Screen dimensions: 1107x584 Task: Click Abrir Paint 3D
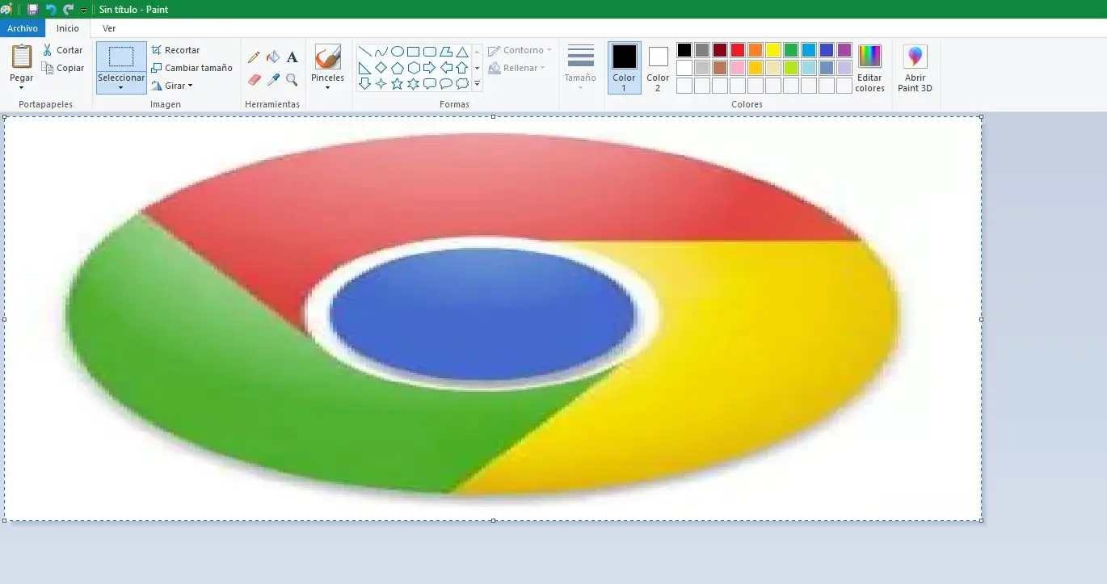[x=915, y=68]
